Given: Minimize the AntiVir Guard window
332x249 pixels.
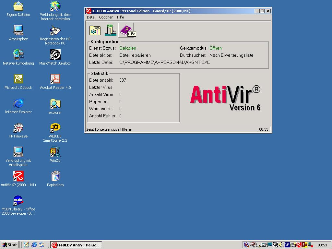Looking at the screenshot, I should [257, 11].
